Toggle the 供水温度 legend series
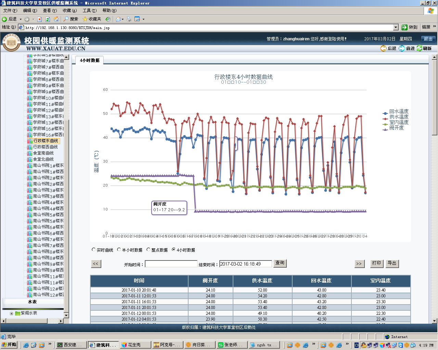Screen dimensions: 438x350 coord(399,117)
